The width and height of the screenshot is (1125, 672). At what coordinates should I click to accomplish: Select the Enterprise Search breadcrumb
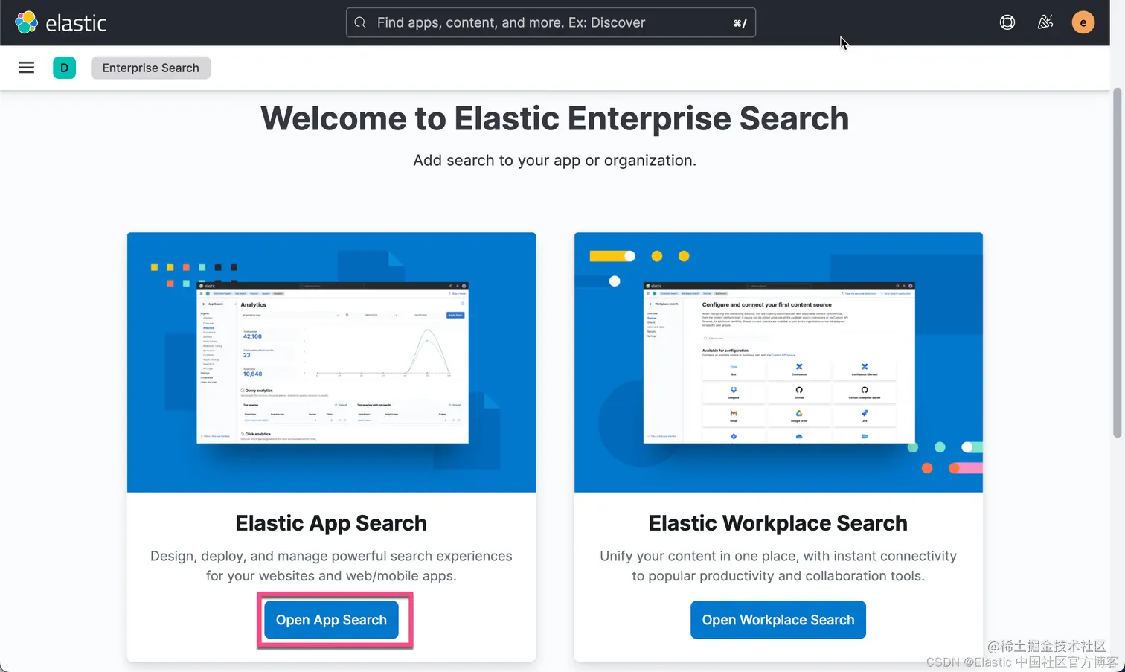coord(151,68)
